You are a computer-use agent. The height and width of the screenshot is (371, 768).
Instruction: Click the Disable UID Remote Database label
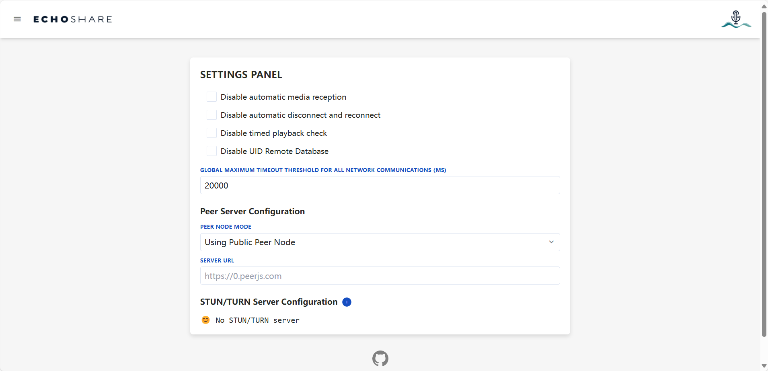pos(274,151)
